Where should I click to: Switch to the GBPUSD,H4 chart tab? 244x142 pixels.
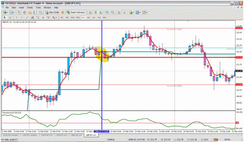point(77,135)
